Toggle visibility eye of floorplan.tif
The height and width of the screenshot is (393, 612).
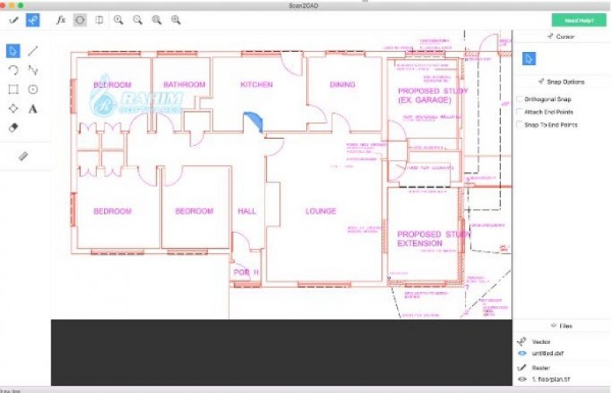click(522, 379)
